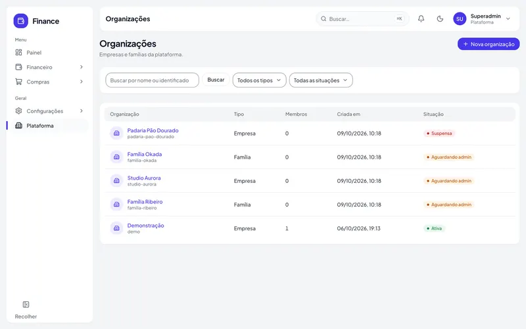Click the Plataforma building icon
526x329 pixels.
click(x=19, y=126)
